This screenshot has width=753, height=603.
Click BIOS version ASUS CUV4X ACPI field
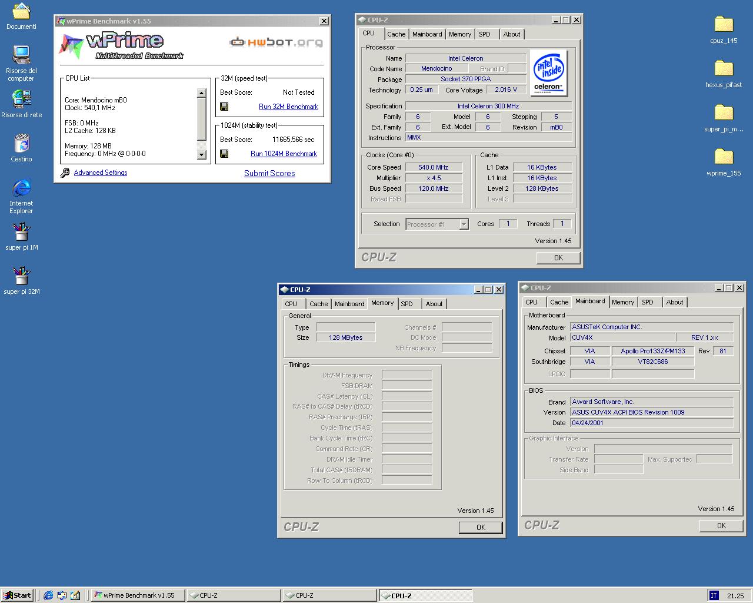(652, 412)
